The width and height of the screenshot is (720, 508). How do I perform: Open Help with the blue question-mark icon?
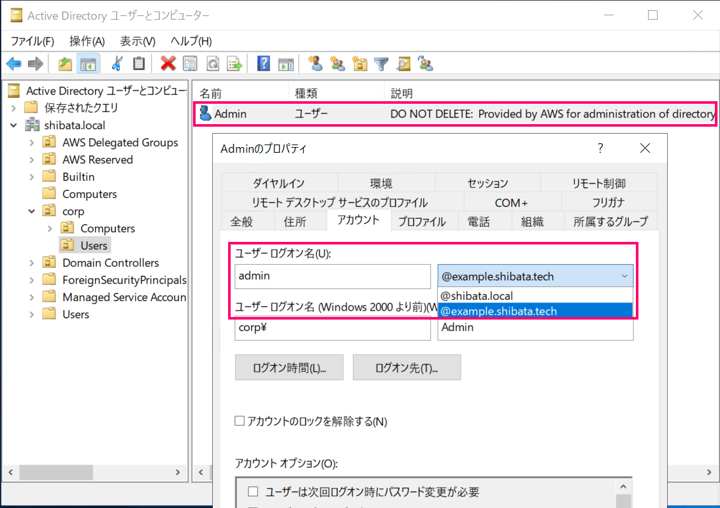click(x=264, y=64)
